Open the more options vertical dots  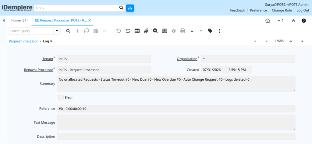tap(219, 31)
